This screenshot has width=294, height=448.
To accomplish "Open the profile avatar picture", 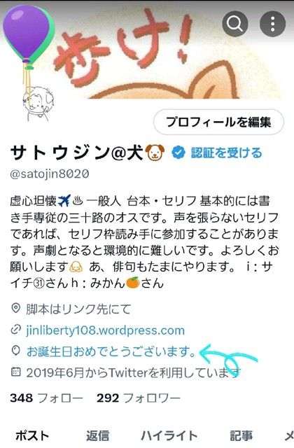I will (x=38, y=104).
